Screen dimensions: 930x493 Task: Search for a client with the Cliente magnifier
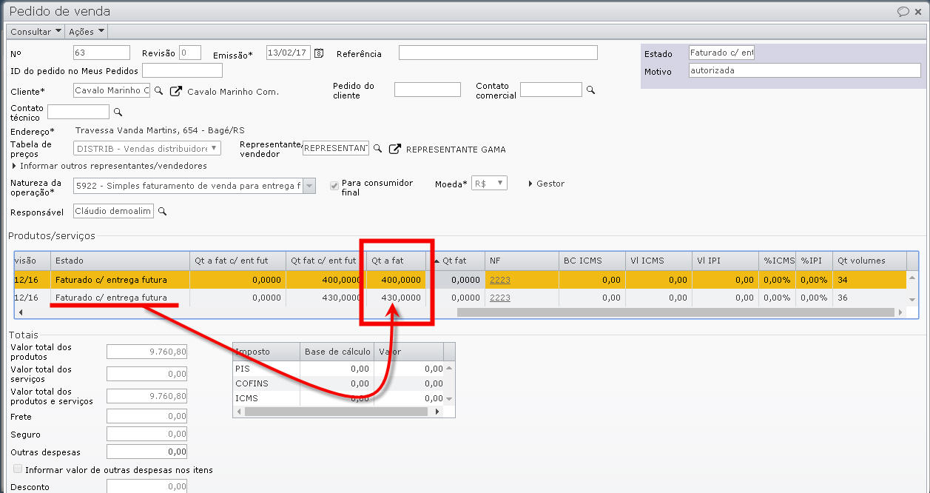pyautogui.click(x=158, y=91)
